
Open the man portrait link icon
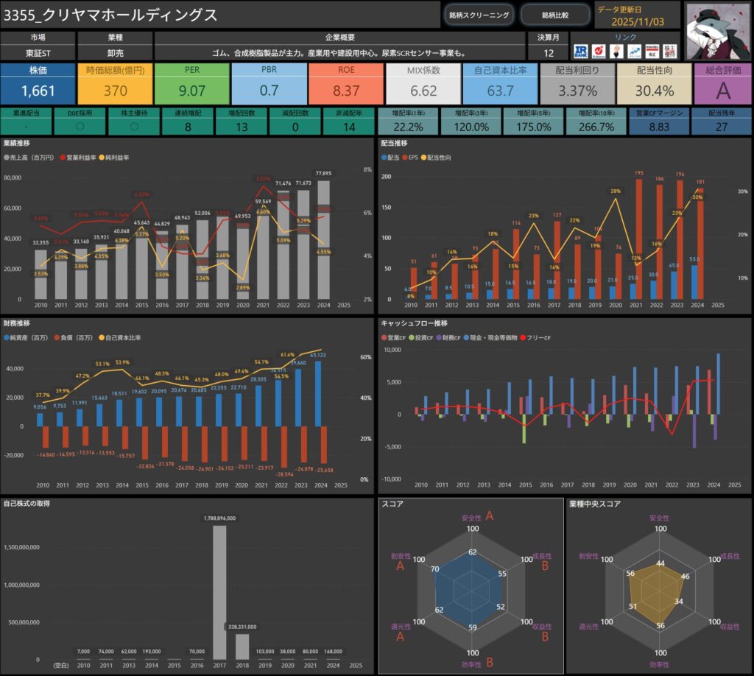[x=616, y=51]
